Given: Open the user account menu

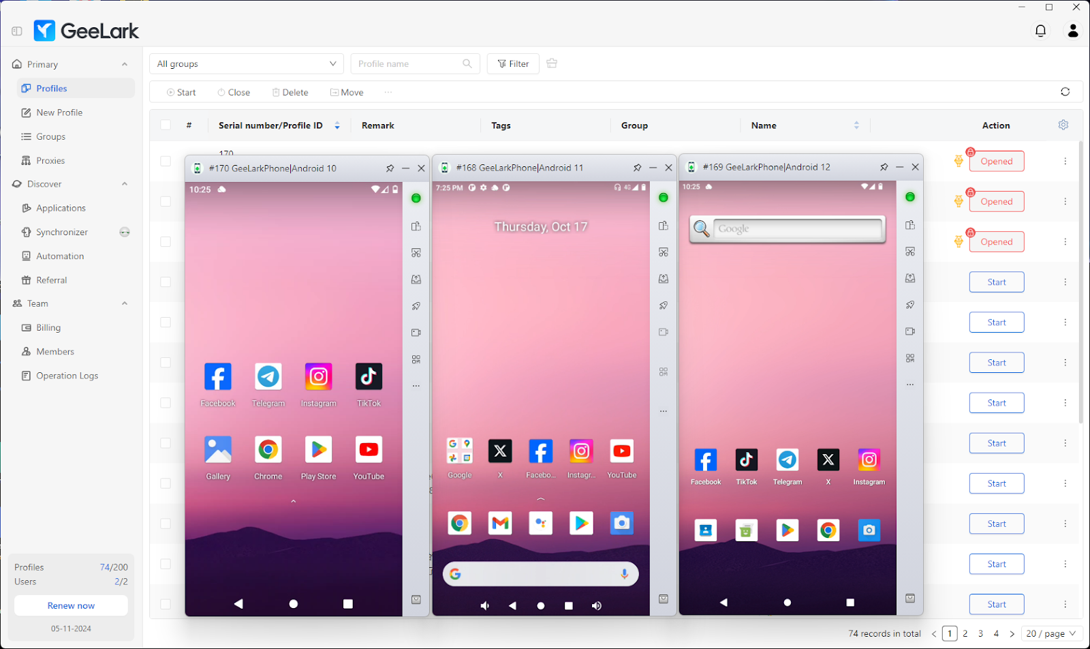Looking at the screenshot, I should tap(1073, 31).
